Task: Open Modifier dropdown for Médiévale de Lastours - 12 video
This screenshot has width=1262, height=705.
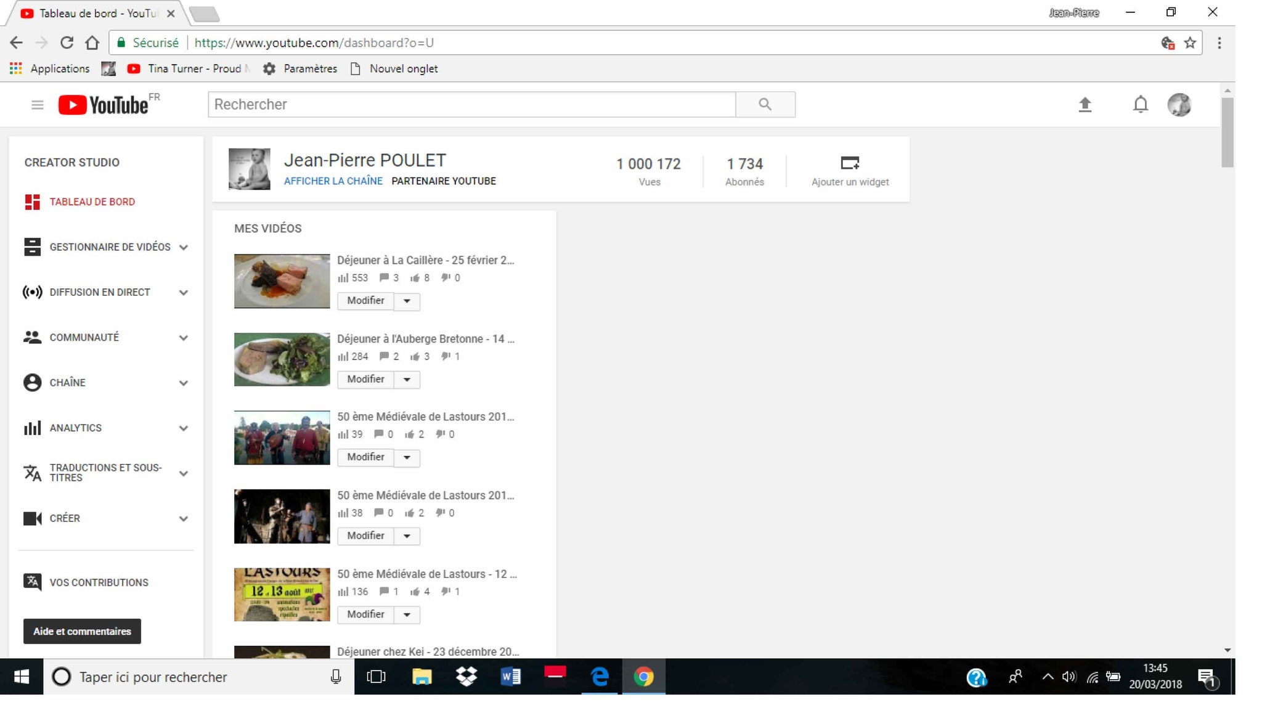Action: click(x=407, y=615)
